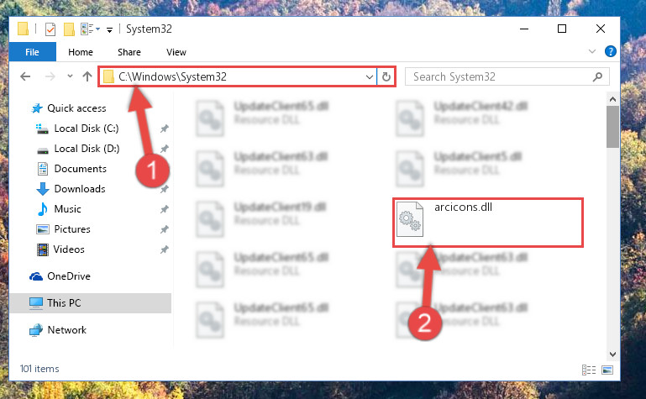This screenshot has height=399, width=646.
Task: Switch to large icons view in status bar
Action: 607,370
